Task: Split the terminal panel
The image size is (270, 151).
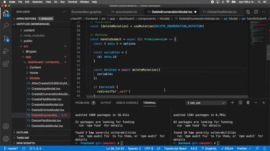Action: pos(240,102)
